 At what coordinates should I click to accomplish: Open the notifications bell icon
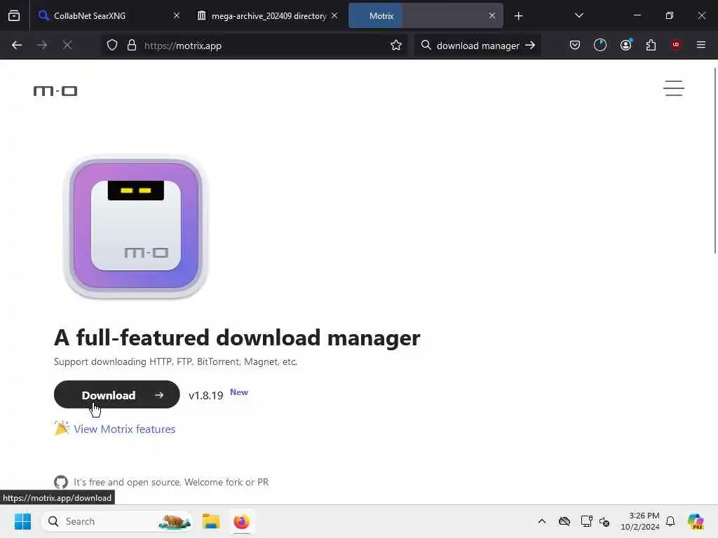[x=670, y=521]
